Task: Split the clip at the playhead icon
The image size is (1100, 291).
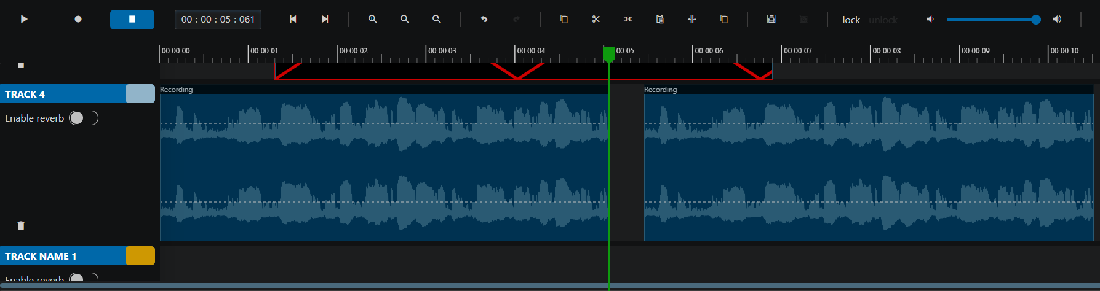Action: coord(692,19)
